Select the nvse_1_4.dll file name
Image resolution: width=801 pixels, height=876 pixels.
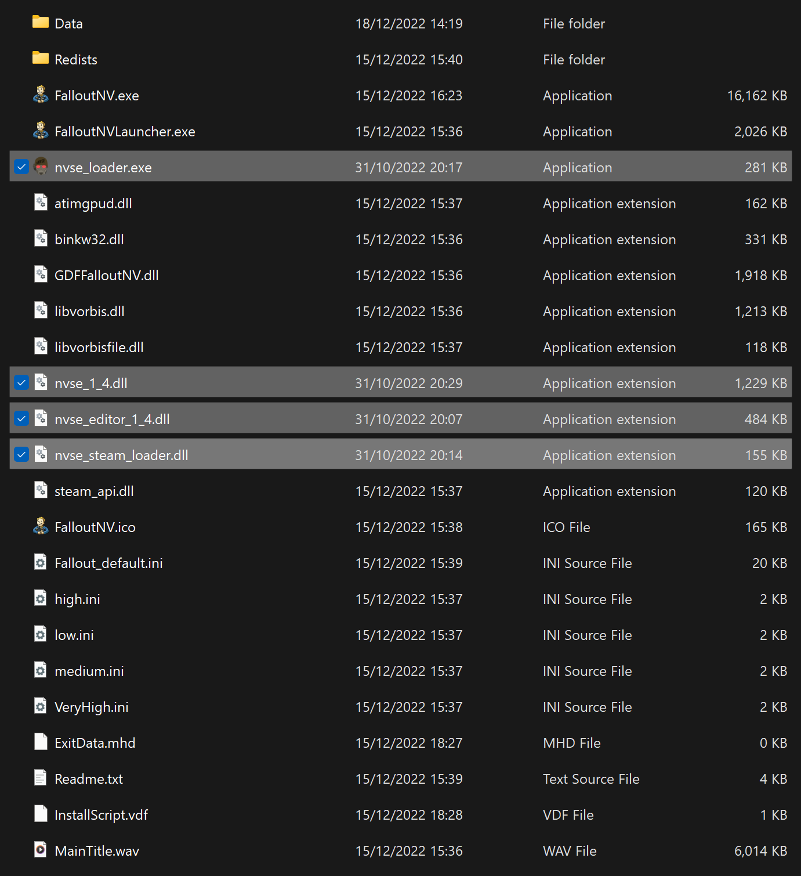click(91, 383)
